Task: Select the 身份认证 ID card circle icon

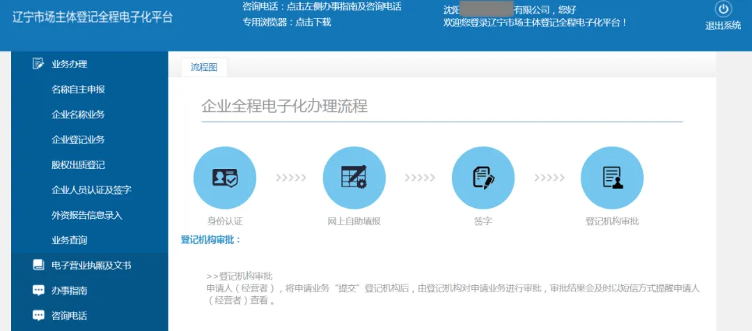Action: pos(224,178)
